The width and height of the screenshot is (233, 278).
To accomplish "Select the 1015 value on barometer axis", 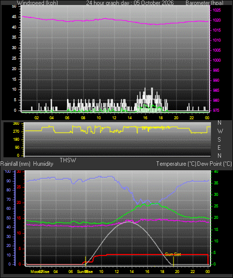I will pyautogui.click(x=216, y=31).
